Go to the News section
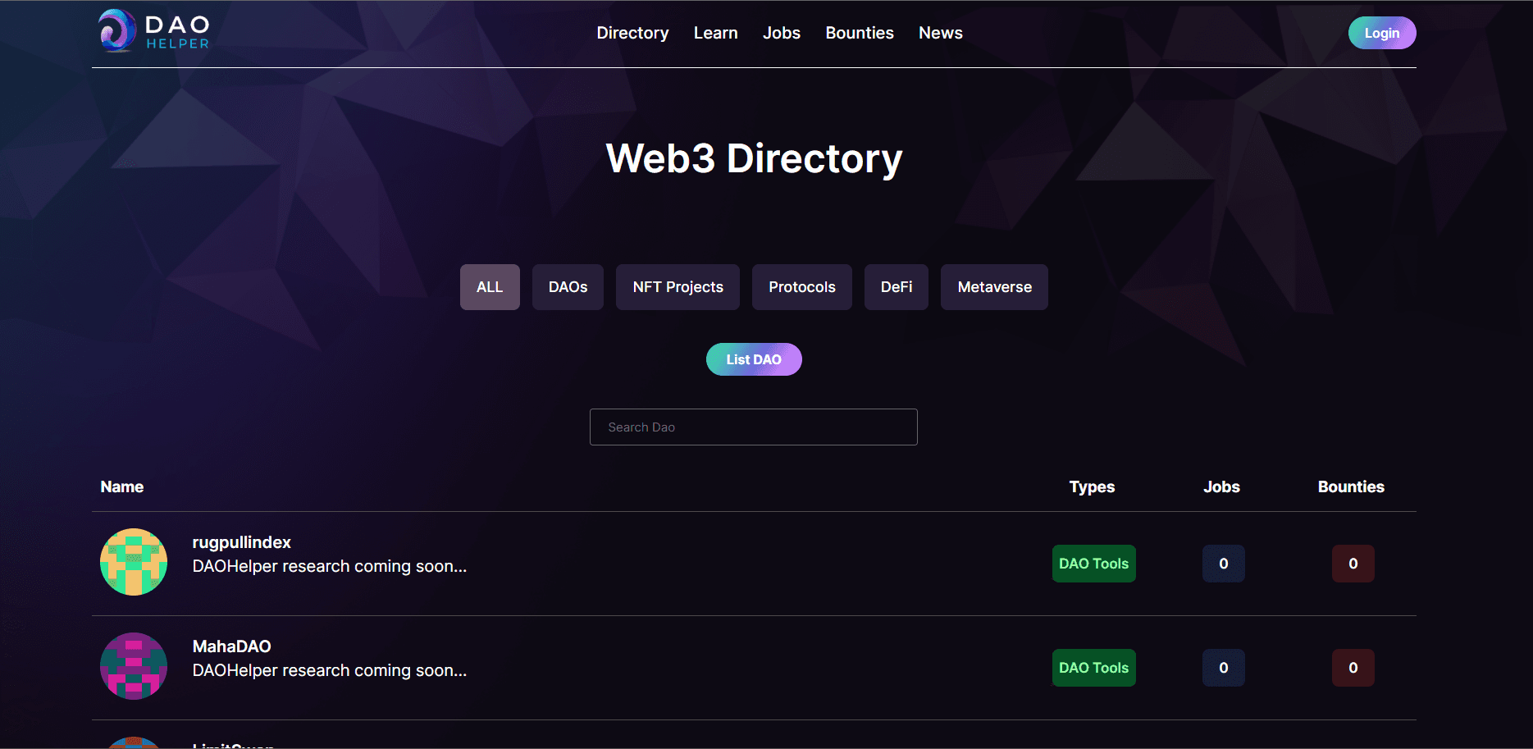The height and width of the screenshot is (749, 1533). tap(941, 33)
